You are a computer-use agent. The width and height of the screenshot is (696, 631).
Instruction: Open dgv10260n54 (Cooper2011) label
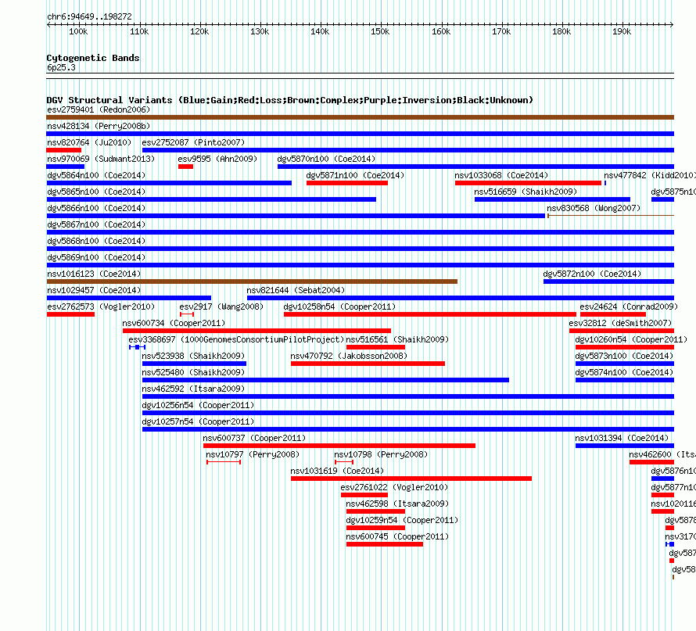(631, 339)
